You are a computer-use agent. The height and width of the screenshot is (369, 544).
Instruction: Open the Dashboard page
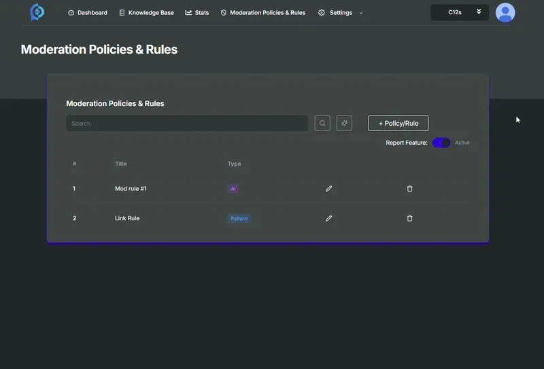pyautogui.click(x=88, y=13)
